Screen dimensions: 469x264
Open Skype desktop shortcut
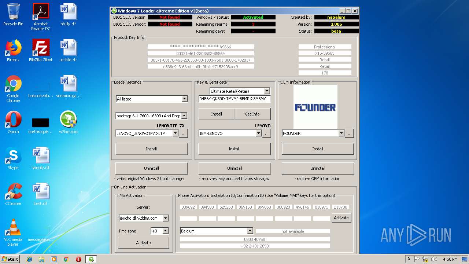coord(13,158)
